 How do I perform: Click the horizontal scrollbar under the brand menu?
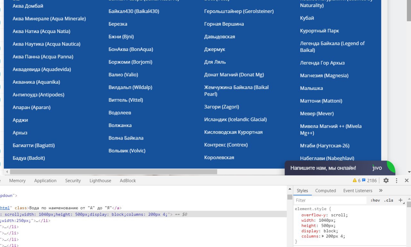click(113, 172)
